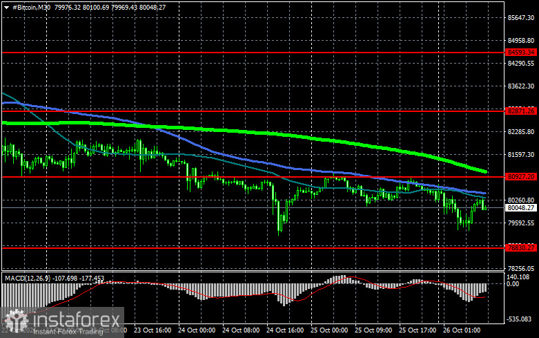Click the 23 Oct 16:00 time label
Image resolution: width=539 pixels, height=338 pixels.
point(153,330)
